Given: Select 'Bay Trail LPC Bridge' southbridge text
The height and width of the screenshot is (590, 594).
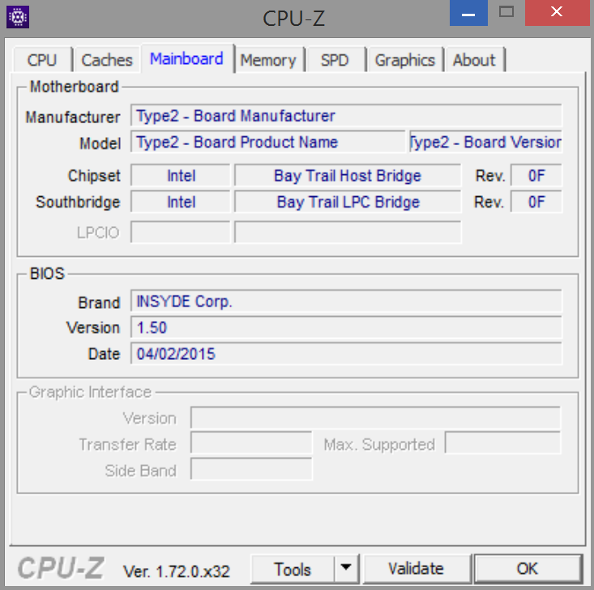Looking at the screenshot, I should click(x=348, y=202).
